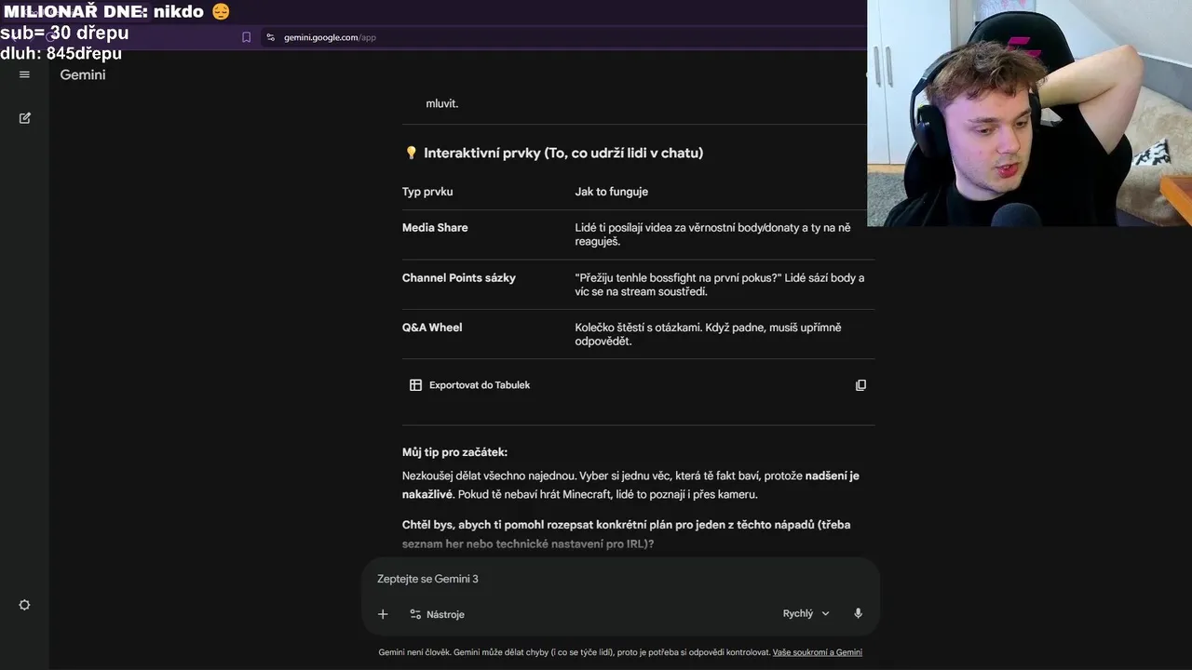Open the Nástroje tools menu

tap(437, 614)
